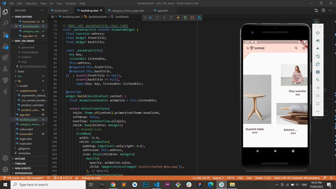336x189 pixels.
Task: Open Explorer more actions ellipsis
Action: (42, 11)
